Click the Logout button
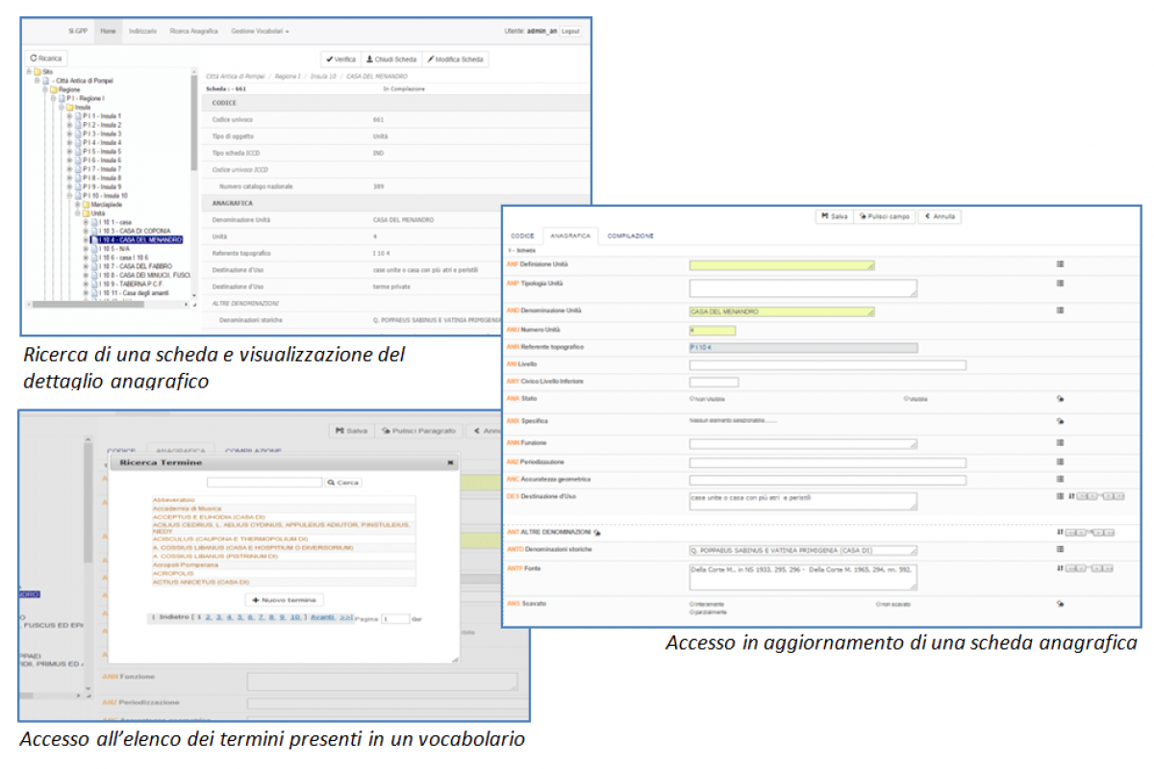 tap(570, 32)
